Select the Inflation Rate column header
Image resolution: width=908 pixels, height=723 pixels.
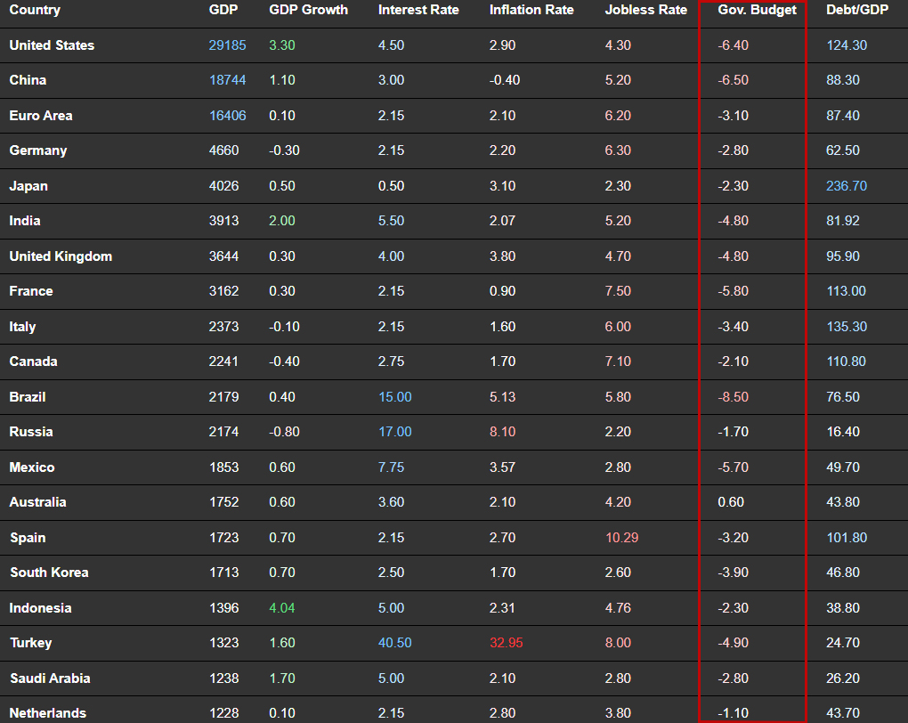coord(531,10)
